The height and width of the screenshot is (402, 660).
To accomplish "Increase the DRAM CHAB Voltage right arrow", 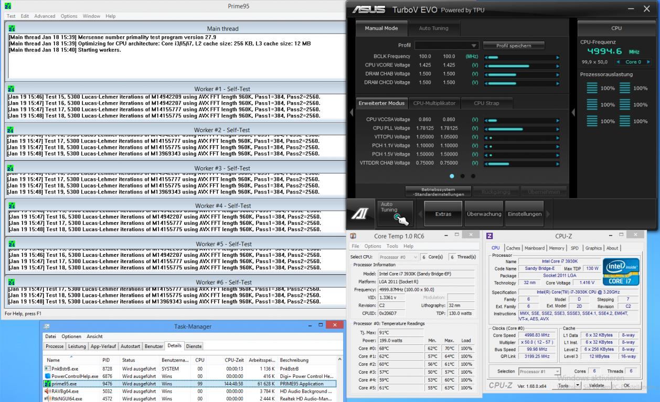I will coord(558,74).
